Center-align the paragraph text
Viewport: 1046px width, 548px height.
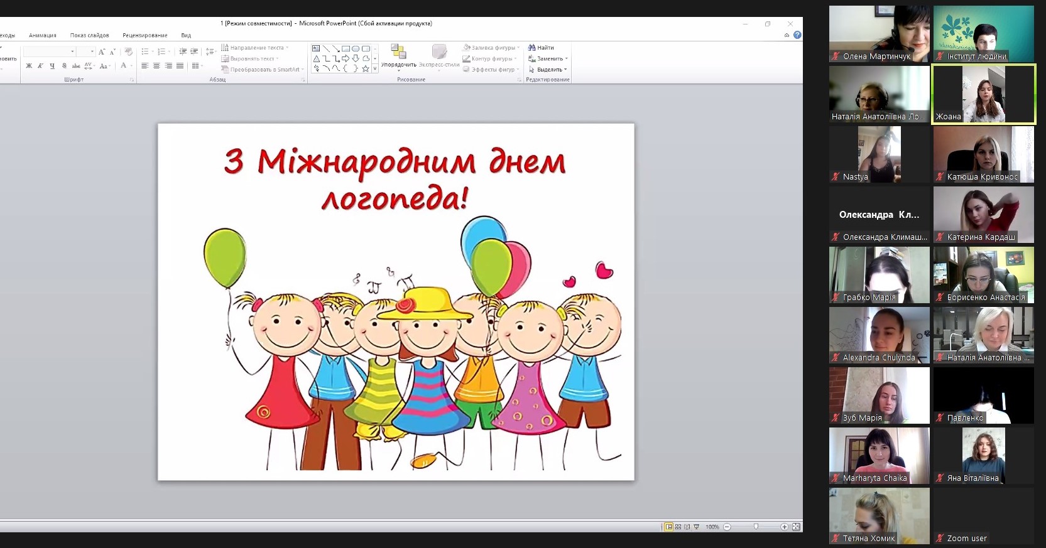[156, 66]
